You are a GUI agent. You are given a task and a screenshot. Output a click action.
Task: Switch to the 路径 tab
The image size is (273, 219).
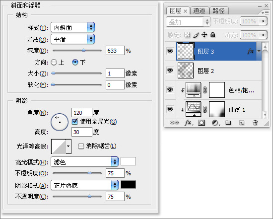pyautogui.click(x=218, y=11)
